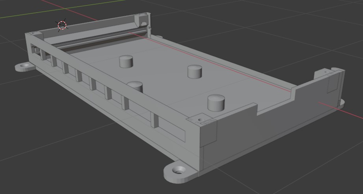
Task: Click the partly hidden front-left standoff
Action: 136,86
